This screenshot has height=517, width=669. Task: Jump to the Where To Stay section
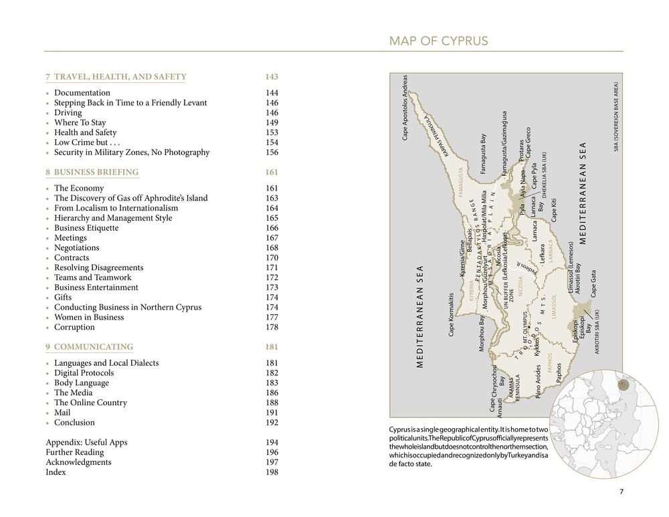click(x=80, y=123)
